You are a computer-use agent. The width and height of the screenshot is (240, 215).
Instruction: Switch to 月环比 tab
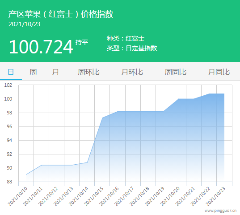(132, 72)
